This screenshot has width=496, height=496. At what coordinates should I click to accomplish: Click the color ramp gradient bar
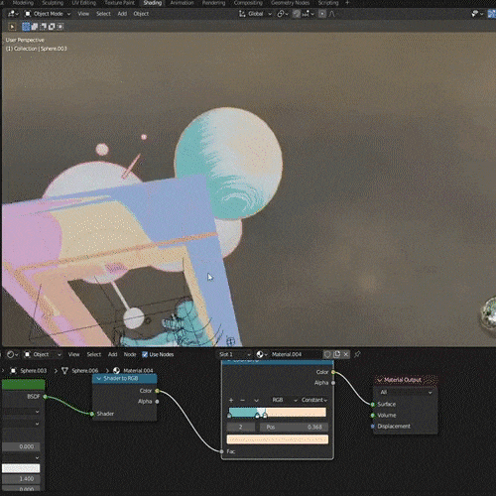(x=278, y=413)
